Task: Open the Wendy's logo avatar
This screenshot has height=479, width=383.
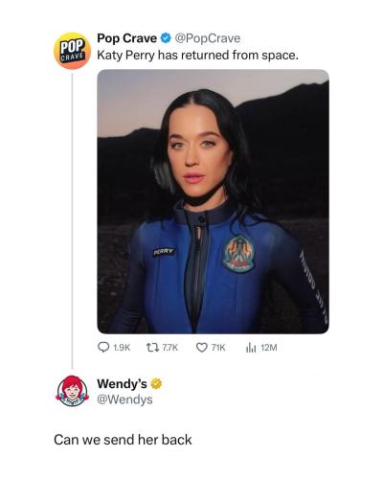Action: click(73, 391)
